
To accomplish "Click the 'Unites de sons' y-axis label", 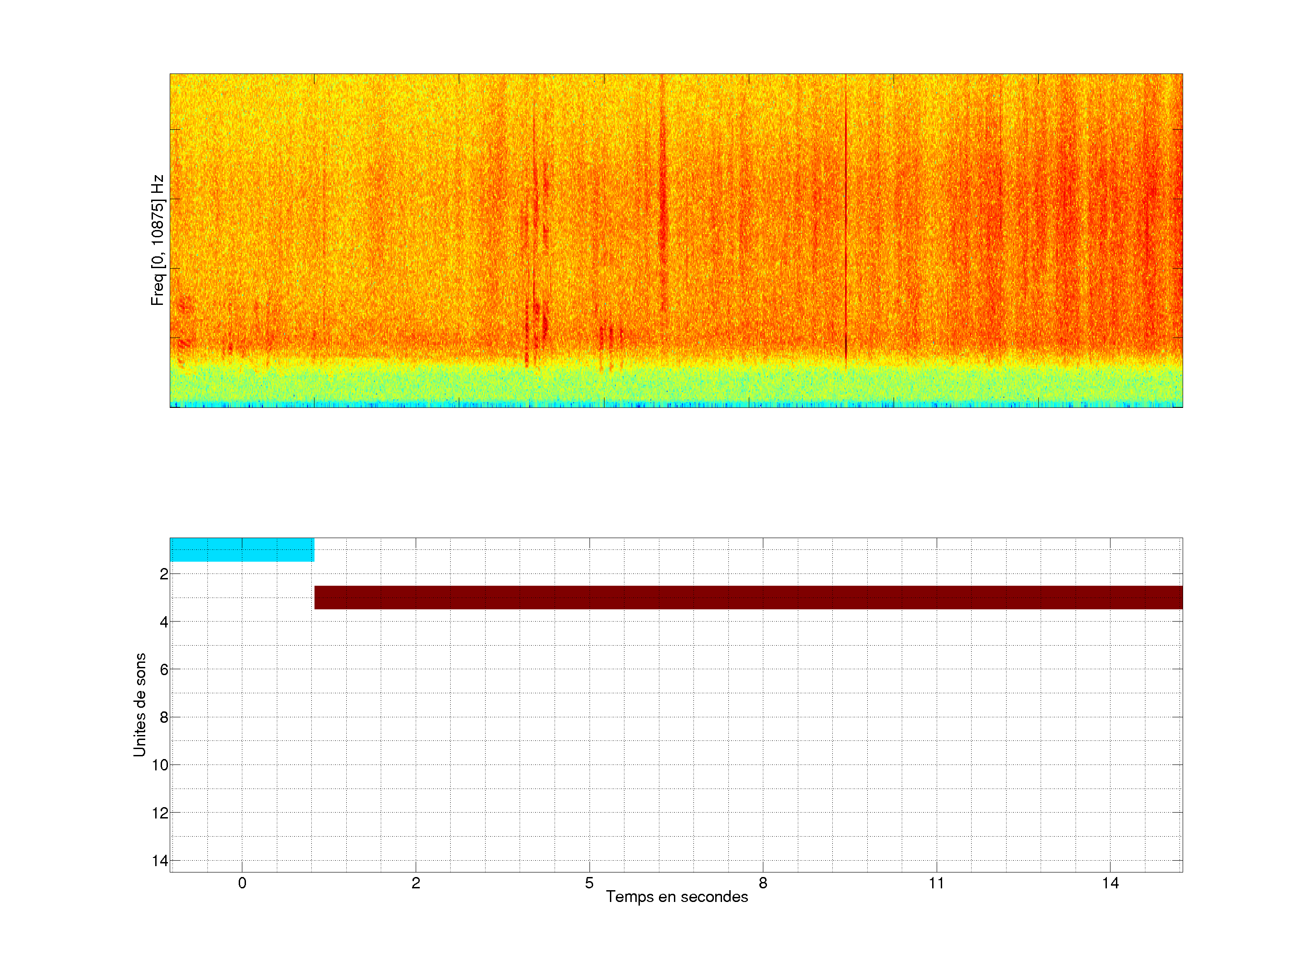I will pyautogui.click(x=139, y=705).
